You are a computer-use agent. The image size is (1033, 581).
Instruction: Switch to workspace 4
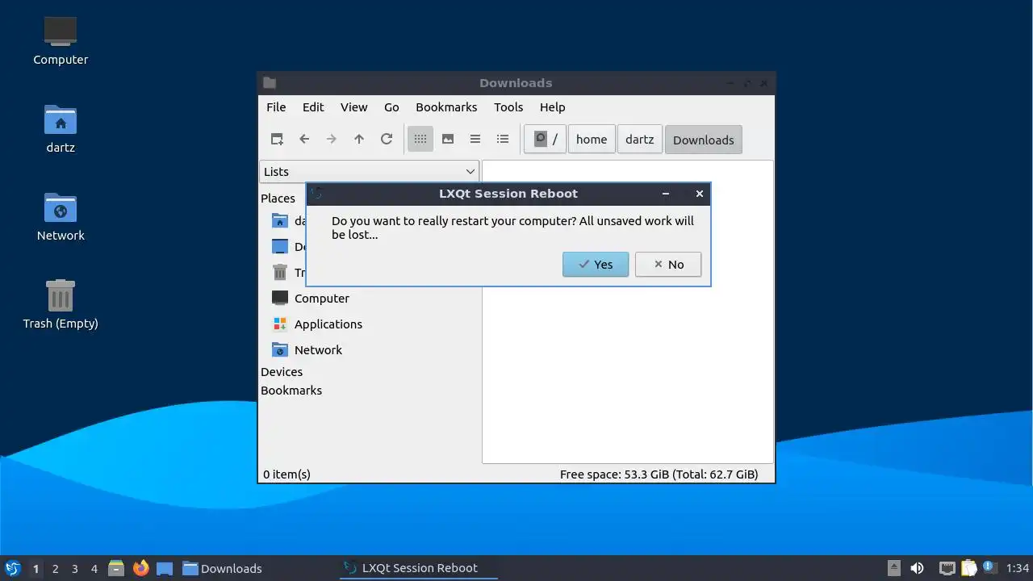click(94, 569)
